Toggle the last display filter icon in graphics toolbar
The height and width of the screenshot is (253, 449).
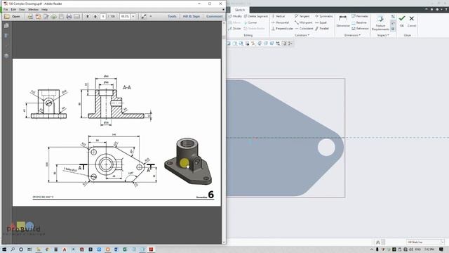(290, 44)
